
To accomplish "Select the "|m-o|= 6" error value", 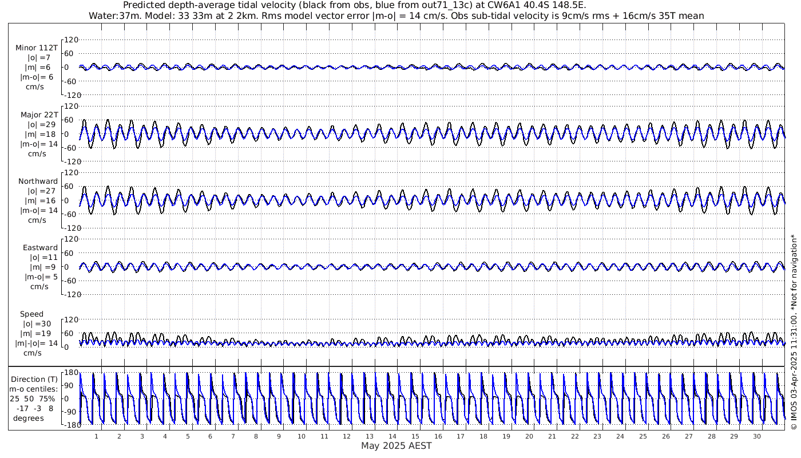I will [38, 77].
